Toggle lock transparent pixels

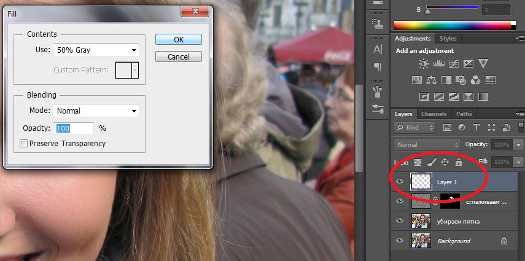418,163
